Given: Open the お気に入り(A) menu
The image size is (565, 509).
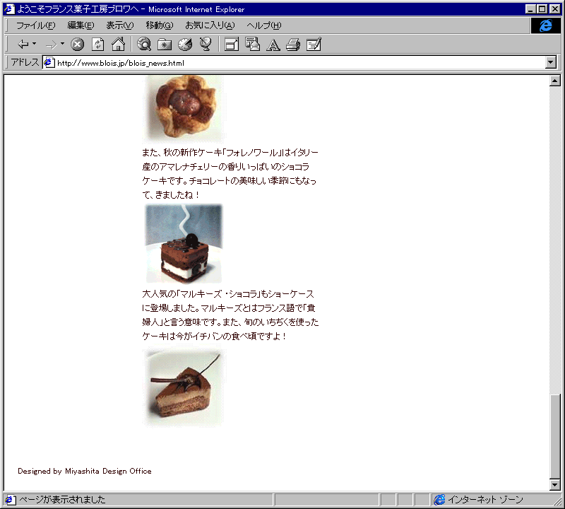Looking at the screenshot, I should 210,25.
